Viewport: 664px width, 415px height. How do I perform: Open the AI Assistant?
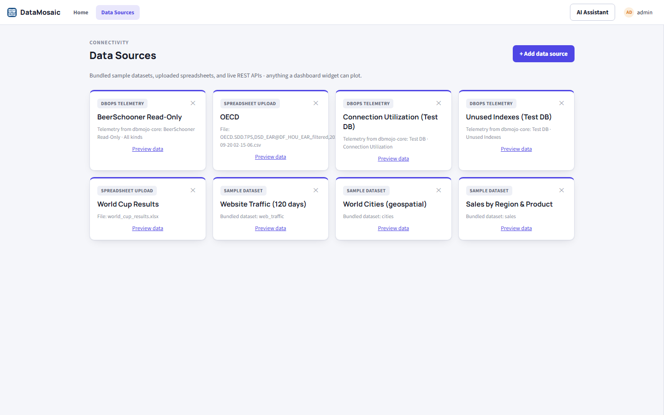[593, 12]
